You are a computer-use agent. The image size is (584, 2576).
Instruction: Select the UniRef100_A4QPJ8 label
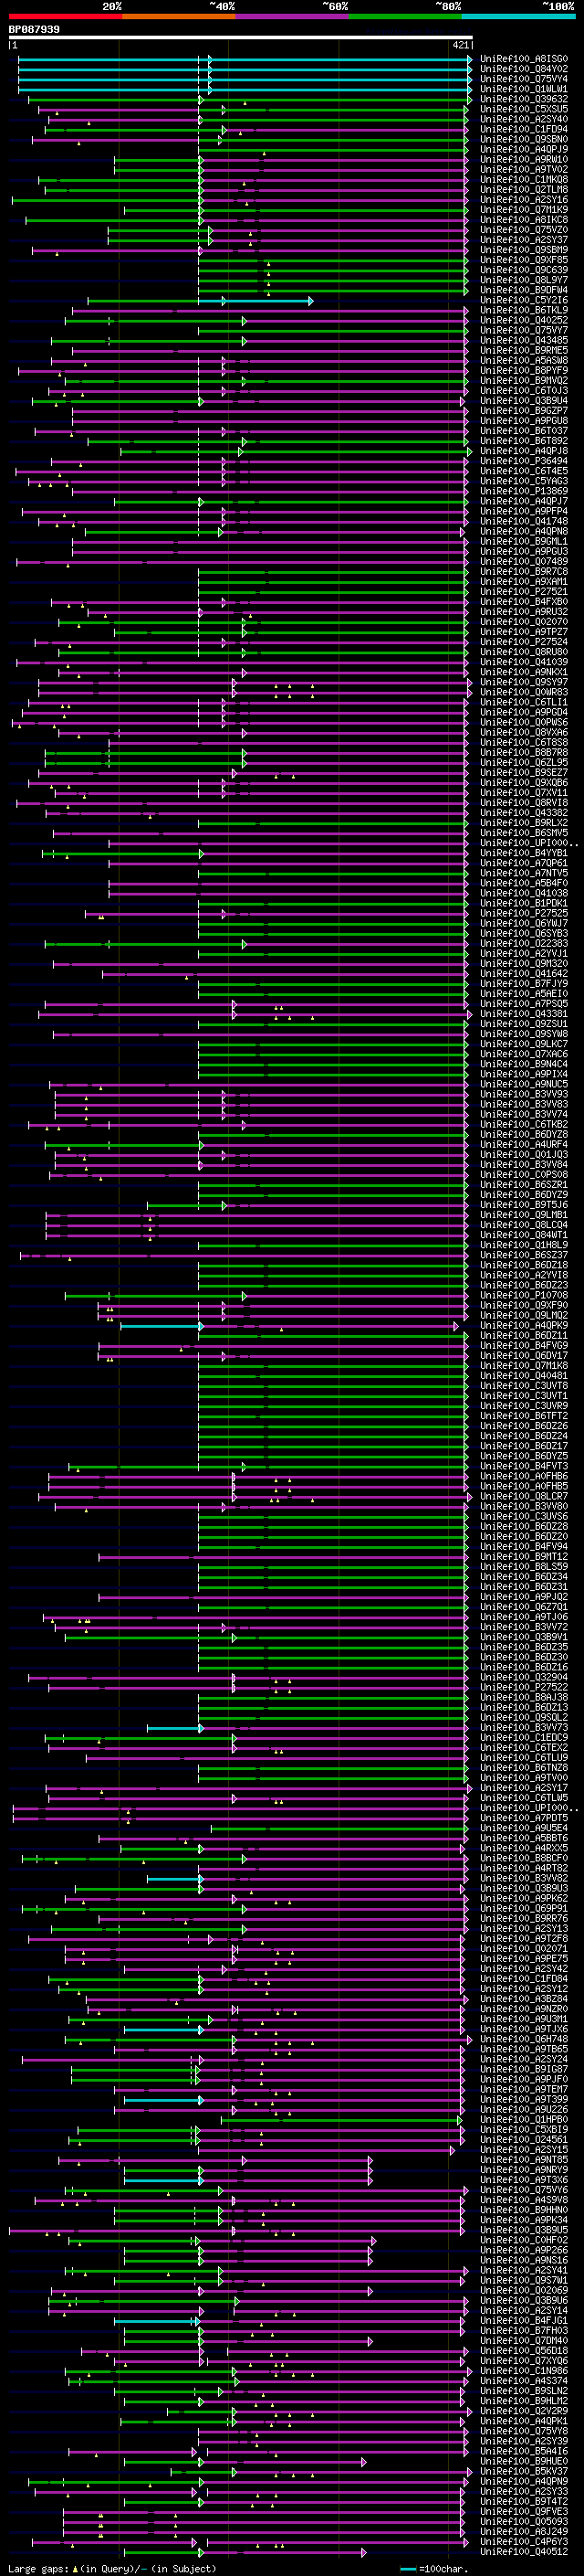[x=524, y=452]
